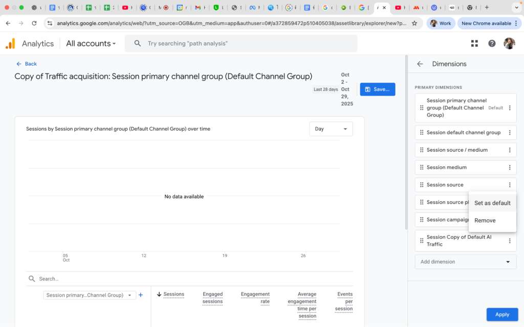Image resolution: width=524 pixels, height=327 pixels.
Task: Reload the page with the refresh icon
Action: 34,24
